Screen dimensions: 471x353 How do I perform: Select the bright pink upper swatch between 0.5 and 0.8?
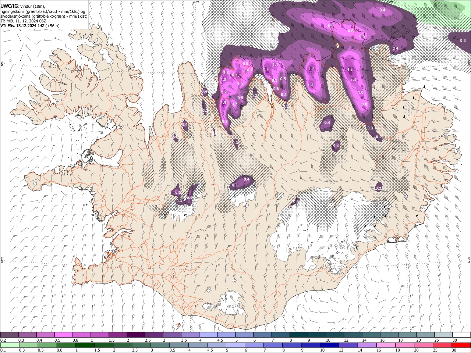click(63, 335)
